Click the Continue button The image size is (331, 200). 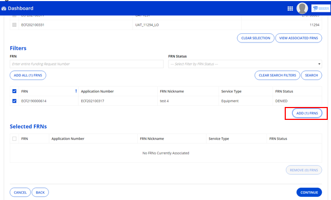tap(309, 192)
